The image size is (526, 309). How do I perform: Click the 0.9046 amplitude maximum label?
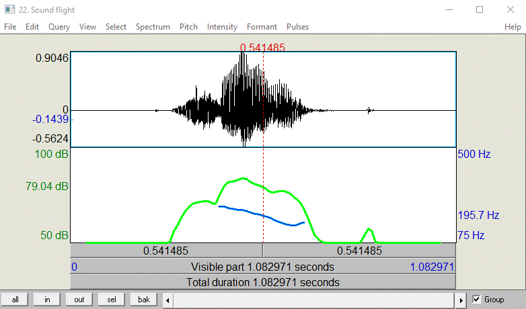(52, 58)
